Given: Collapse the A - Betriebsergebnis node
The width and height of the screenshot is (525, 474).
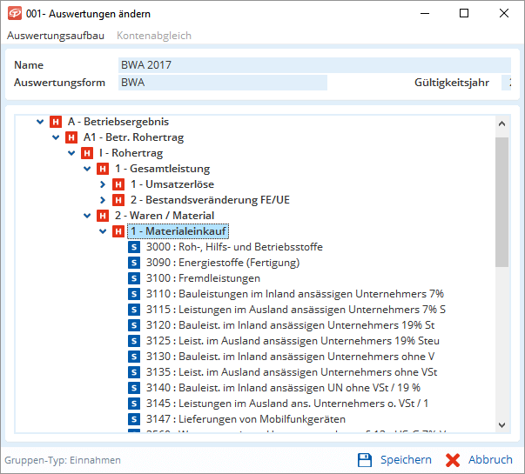Looking at the screenshot, I should coord(40,122).
